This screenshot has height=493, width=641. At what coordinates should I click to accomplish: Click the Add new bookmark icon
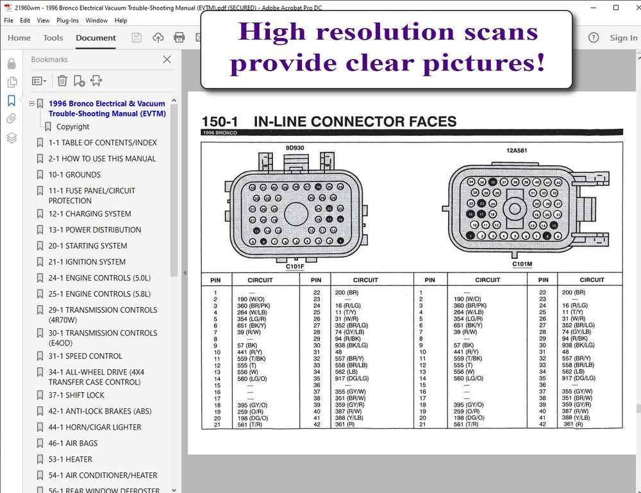[x=79, y=81]
